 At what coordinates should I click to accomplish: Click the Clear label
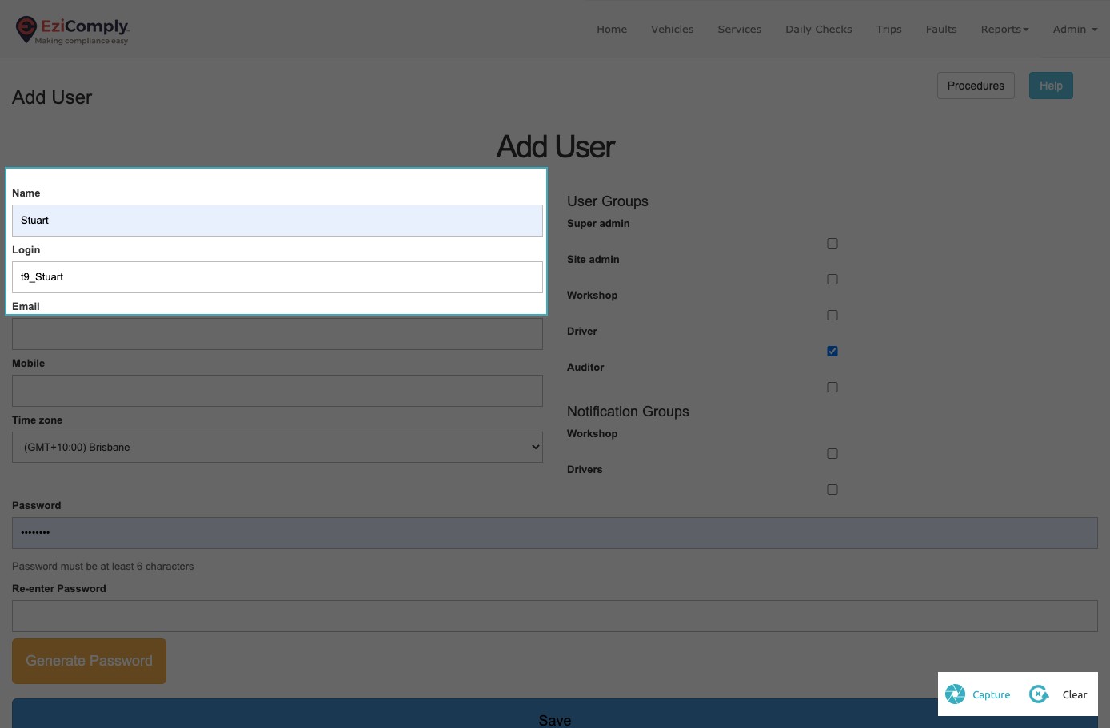point(1075,694)
